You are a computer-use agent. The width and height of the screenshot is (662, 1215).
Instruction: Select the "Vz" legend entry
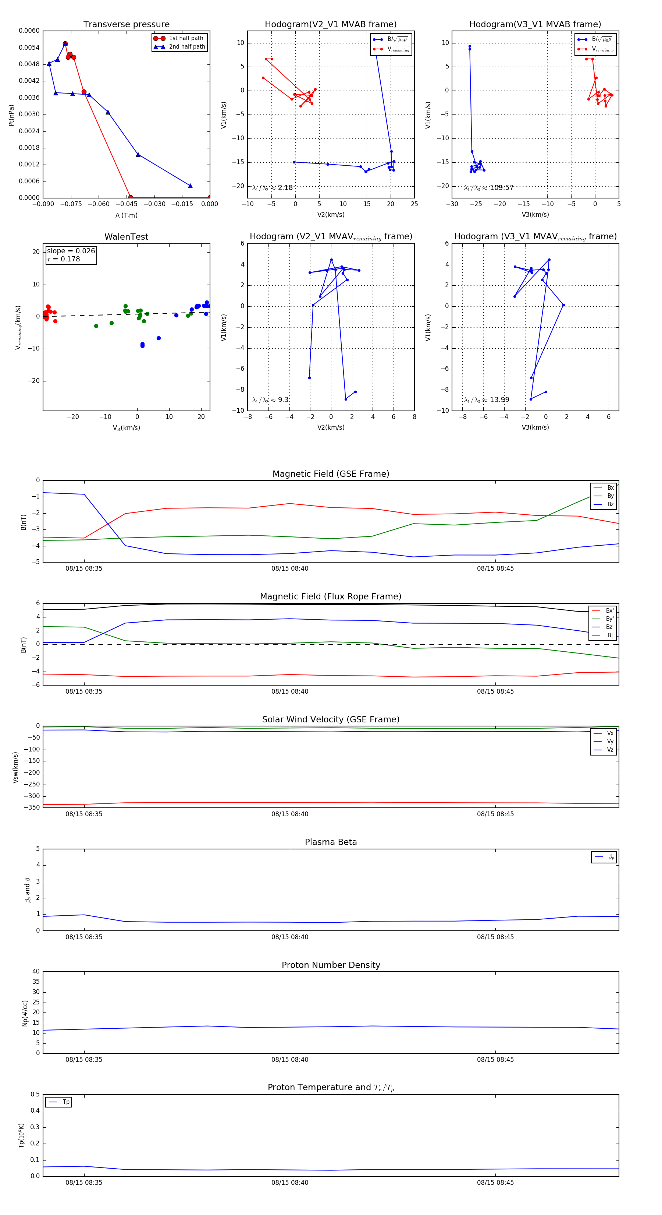pyautogui.click(x=604, y=750)
